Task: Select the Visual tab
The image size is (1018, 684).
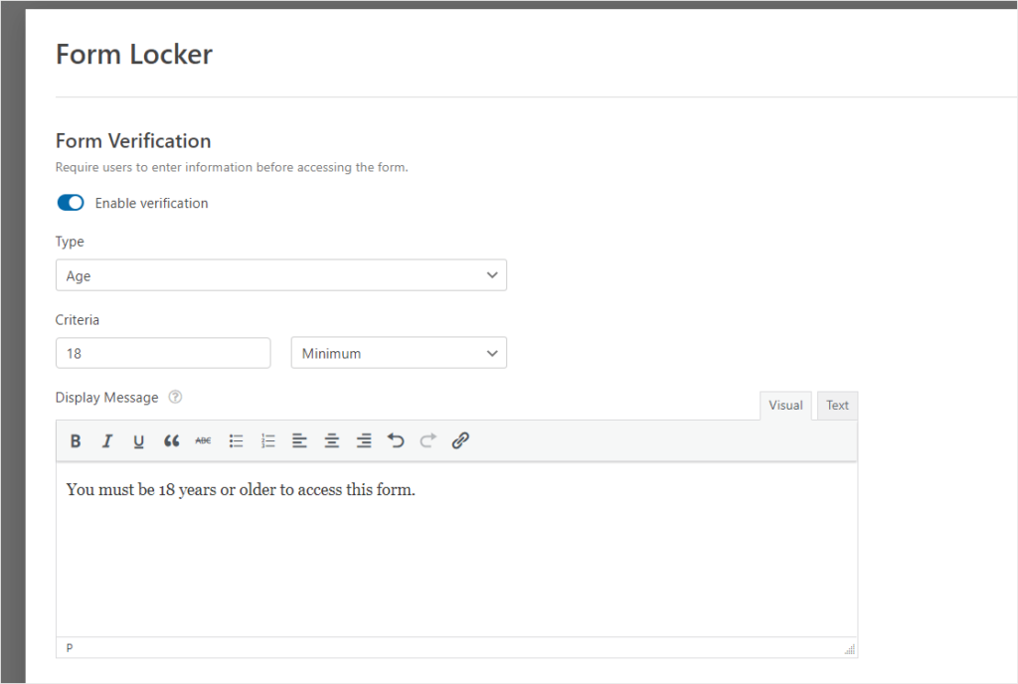Action: (x=785, y=405)
